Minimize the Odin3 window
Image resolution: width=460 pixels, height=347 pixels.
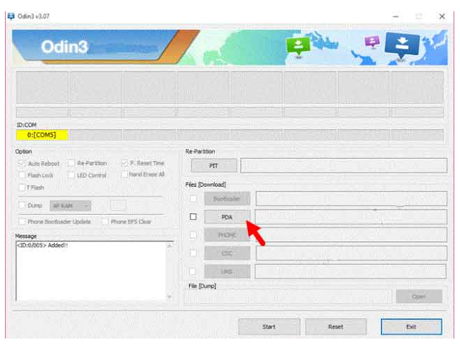[x=396, y=17]
